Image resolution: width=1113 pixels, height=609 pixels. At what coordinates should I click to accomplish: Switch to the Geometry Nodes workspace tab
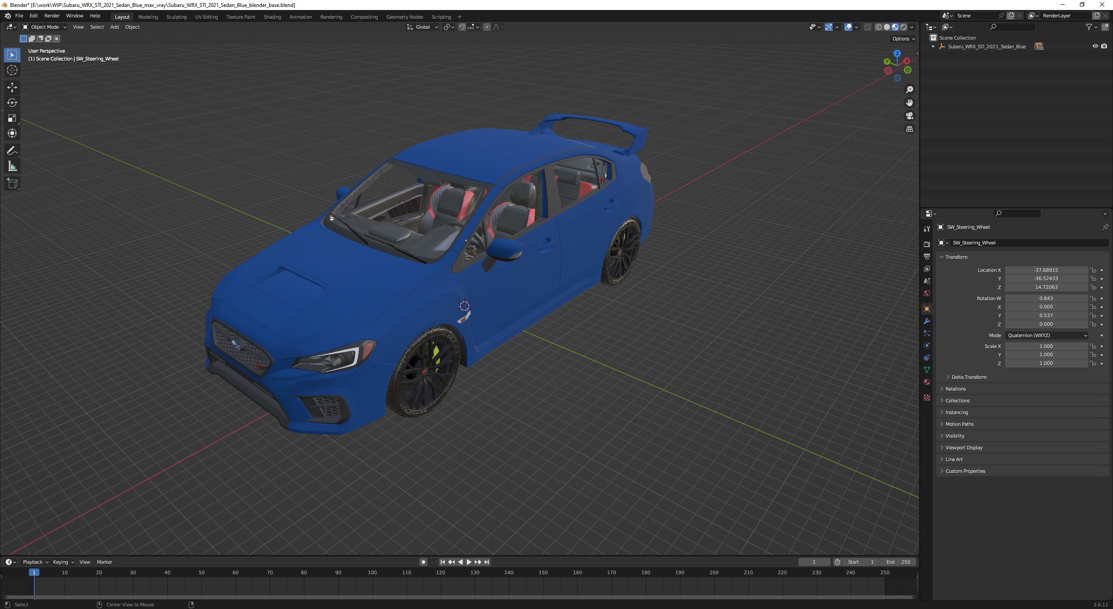(404, 17)
